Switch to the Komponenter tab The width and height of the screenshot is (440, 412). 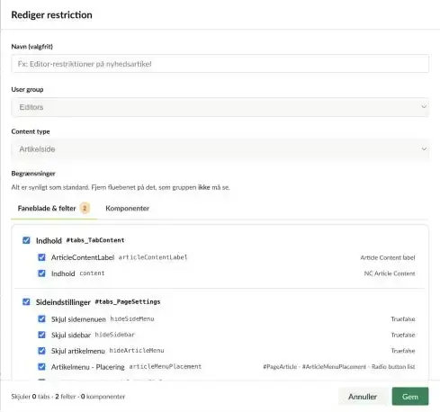coord(127,208)
